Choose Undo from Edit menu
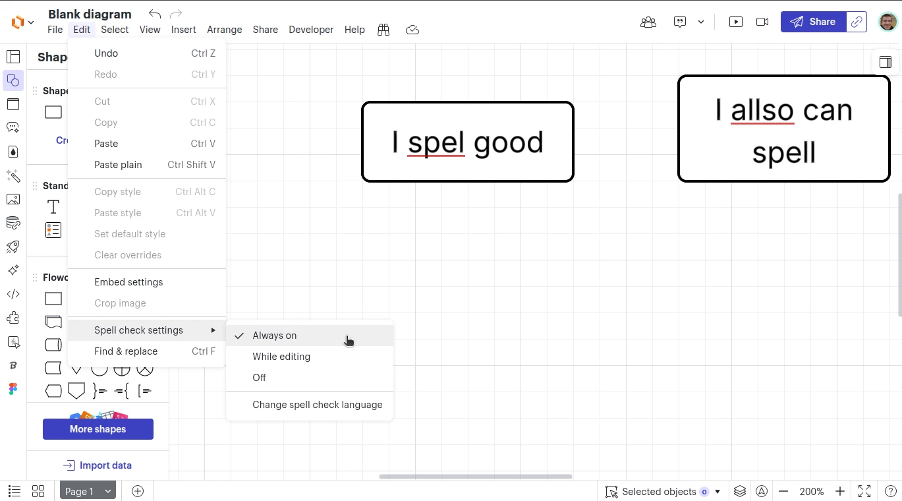Image resolution: width=902 pixels, height=501 pixels. [147, 53]
